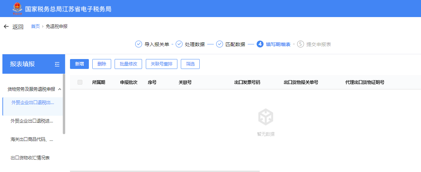This screenshot has height=172, width=421.
Task: Click the 导入报关单 step checkmark icon
Action: (x=139, y=44)
